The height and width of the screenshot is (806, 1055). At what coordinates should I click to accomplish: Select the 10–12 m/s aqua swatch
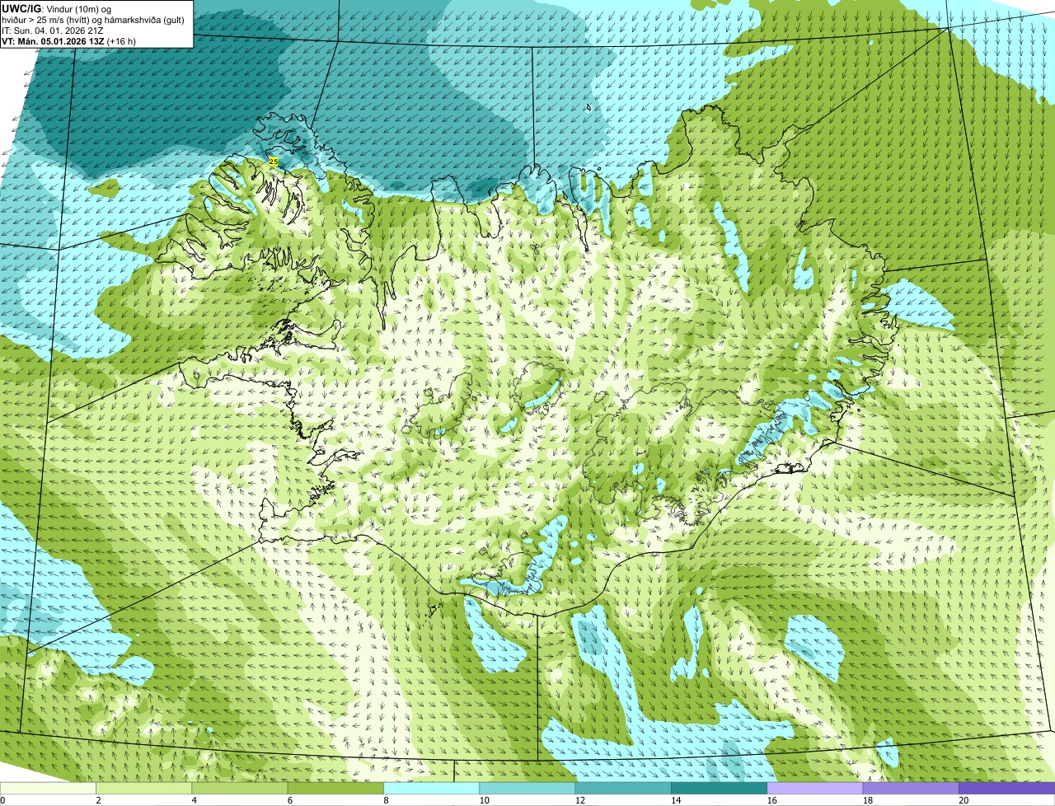point(527,788)
